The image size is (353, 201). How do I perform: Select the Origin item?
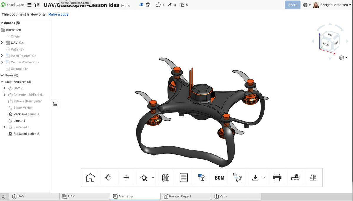tap(15, 36)
